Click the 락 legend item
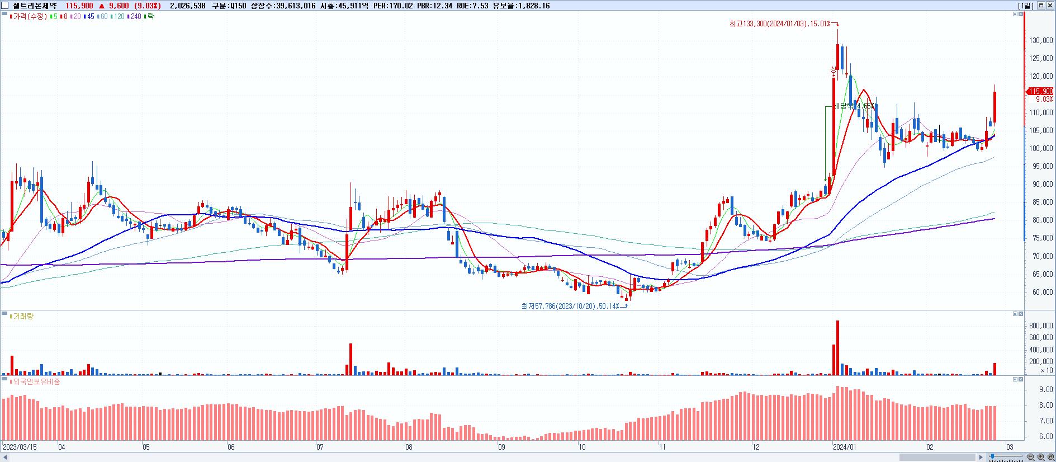Screen dimensions: 1056x462 point(149,17)
